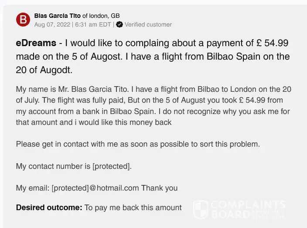The width and height of the screenshot is (307, 228).
Task: Click the verified checkmark badge icon
Action: tap(119, 24)
